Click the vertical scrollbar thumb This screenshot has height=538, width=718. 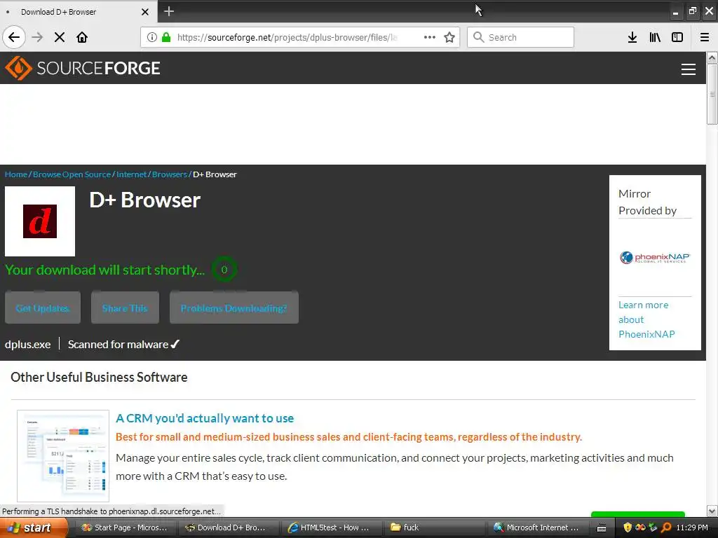tap(712, 95)
